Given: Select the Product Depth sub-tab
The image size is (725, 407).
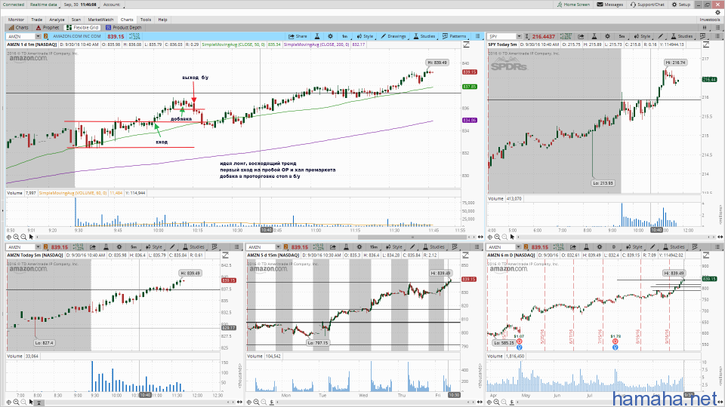Looking at the screenshot, I should tap(123, 28).
